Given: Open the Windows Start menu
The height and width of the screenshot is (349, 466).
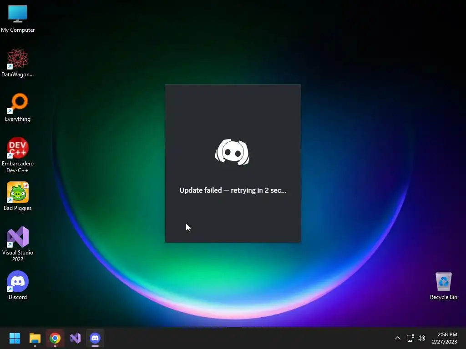Looking at the screenshot, I should click(15, 338).
